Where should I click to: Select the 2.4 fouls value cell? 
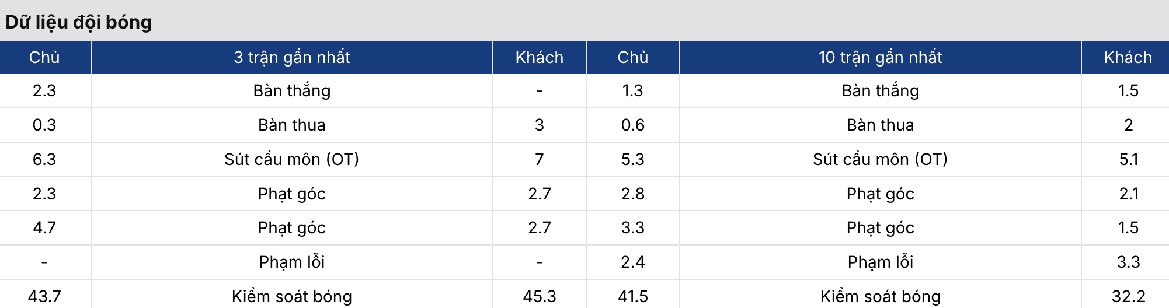[632, 262]
